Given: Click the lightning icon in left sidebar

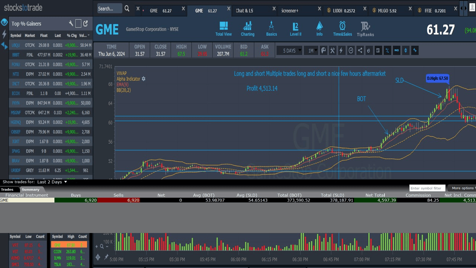Looking at the screenshot, I should point(4,34).
